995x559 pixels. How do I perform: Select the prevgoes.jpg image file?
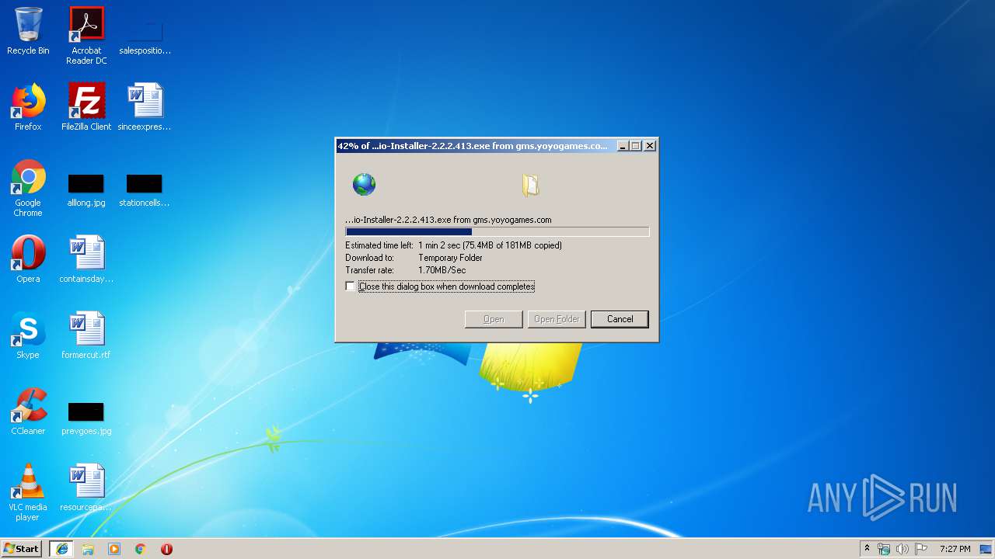[86, 419]
